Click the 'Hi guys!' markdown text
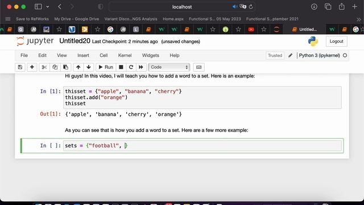Screen dimensions: 364x205 tap(160, 76)
